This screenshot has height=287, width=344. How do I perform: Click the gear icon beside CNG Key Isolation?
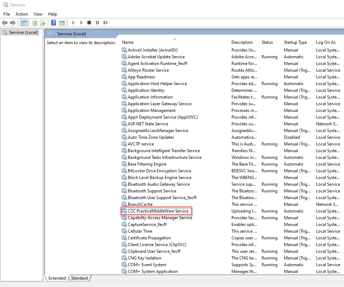click(x=124, y=258)
